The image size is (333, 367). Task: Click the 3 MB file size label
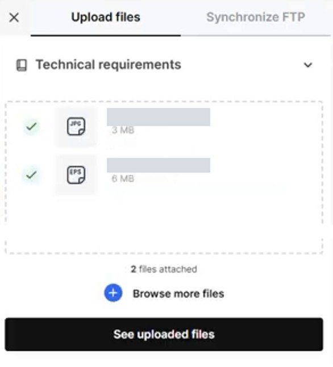123,130
